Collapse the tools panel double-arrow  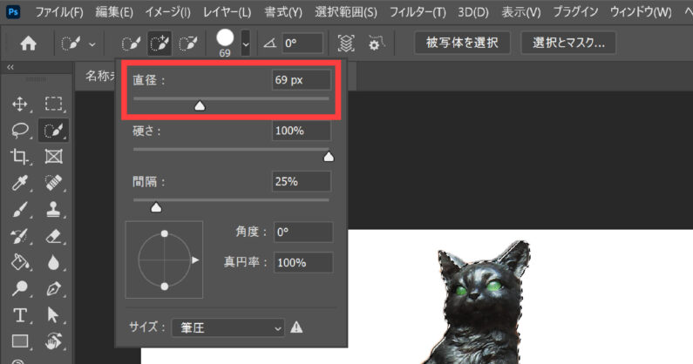tap(10, 67)
